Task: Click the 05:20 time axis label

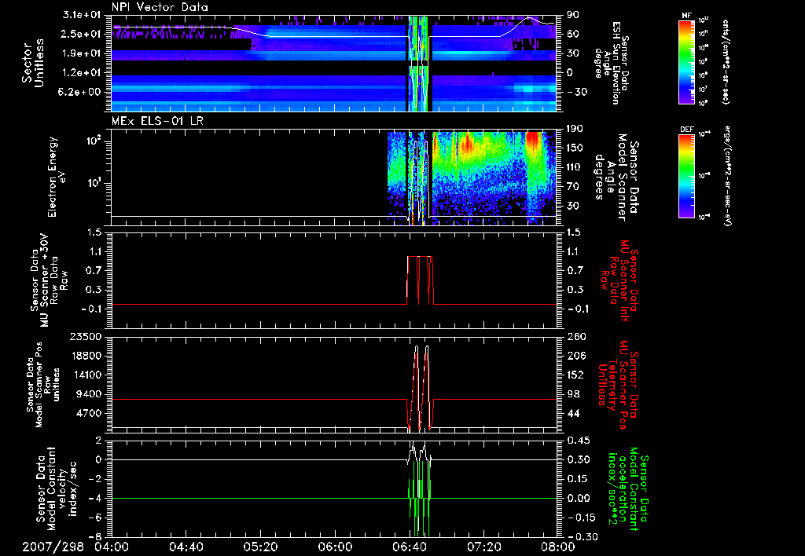Action: tap(259, 546)
